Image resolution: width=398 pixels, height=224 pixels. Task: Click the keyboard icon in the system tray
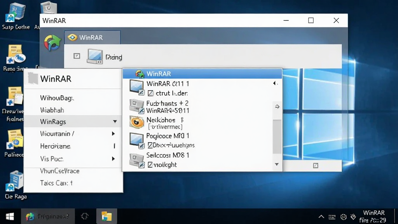coord(332,217)
